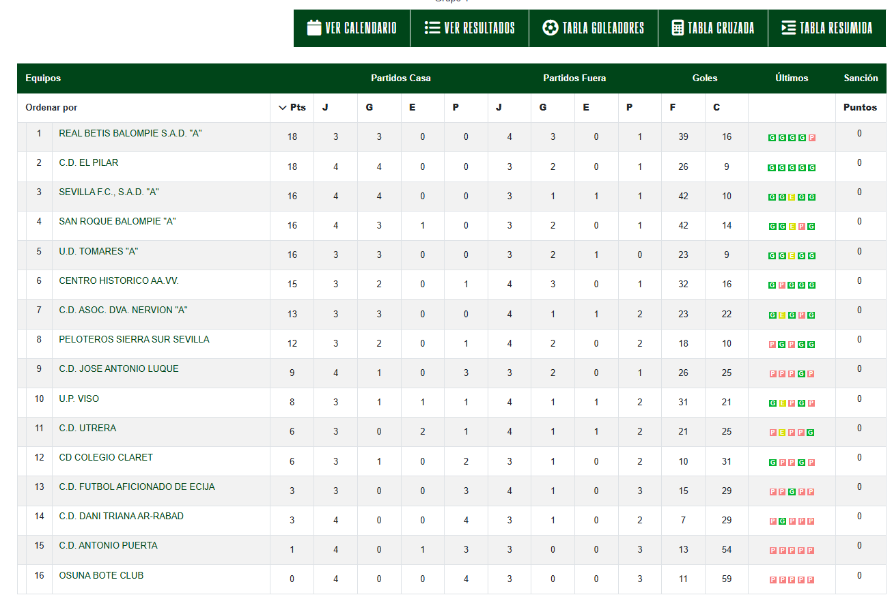This screenshot has height=595, width=892.
Task: Click the Puntos sanction column header
Action: [860, 108]
